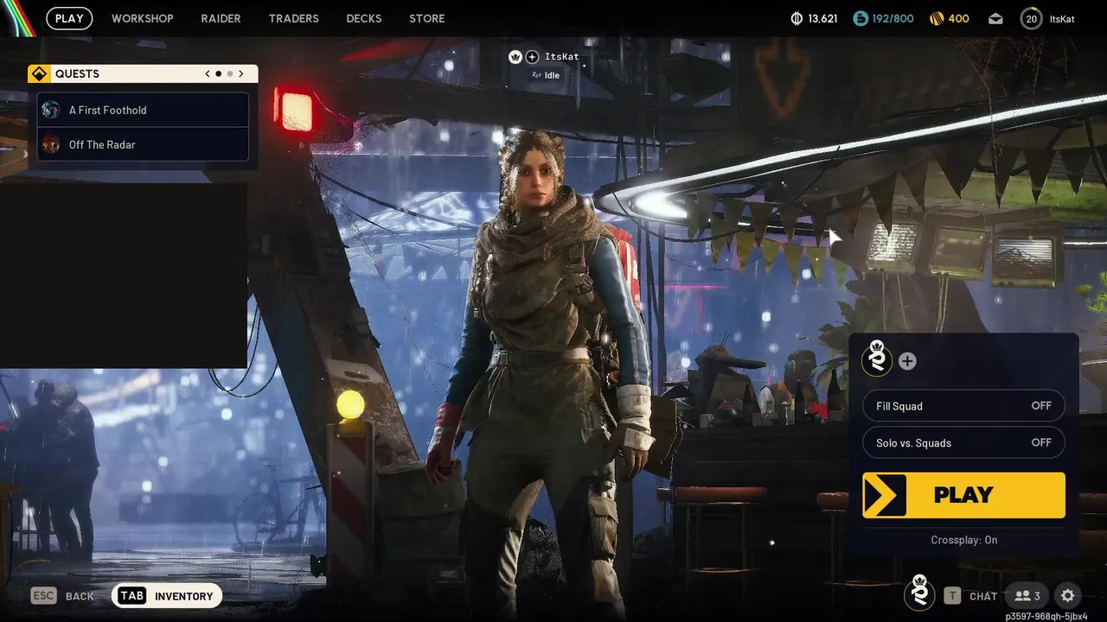Click the squad panel player avatar icon
The height and width of the screenshot is (622, 1107).
tap(877, 359)
